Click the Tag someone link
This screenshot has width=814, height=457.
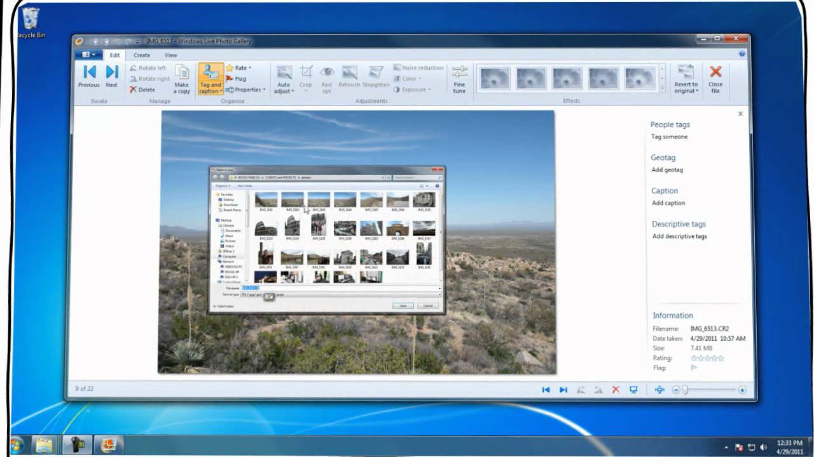click(x=669, y=136)
